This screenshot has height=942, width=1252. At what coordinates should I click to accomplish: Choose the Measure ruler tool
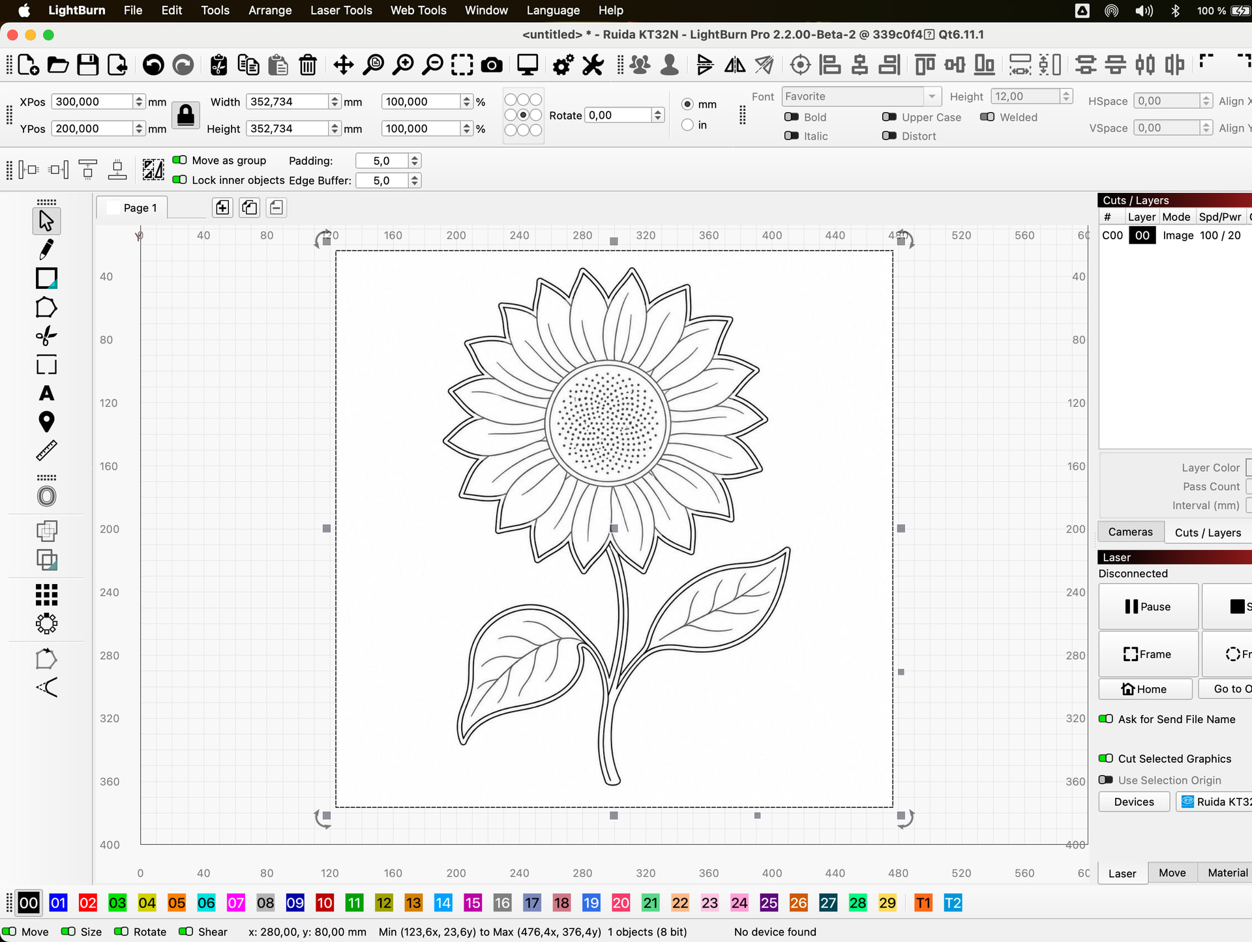click(x=46, y=450)
